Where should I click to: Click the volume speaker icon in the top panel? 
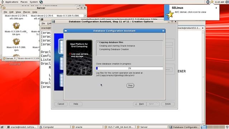(227, 2)
